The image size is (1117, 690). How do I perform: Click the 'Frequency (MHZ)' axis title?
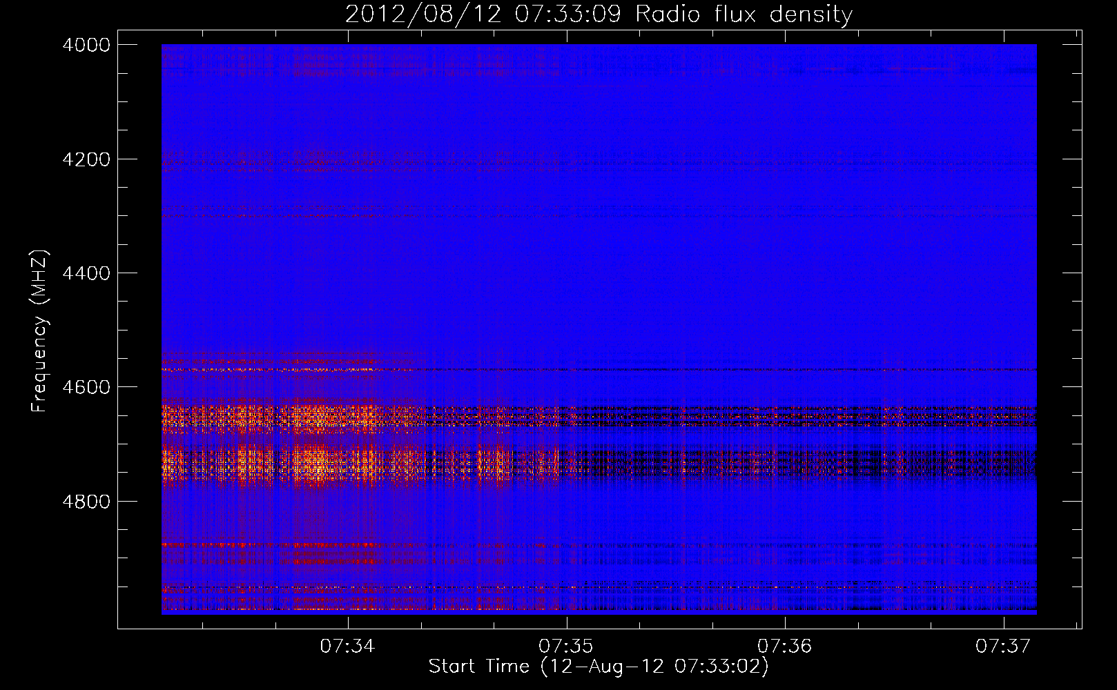click(x=39, y=331)
